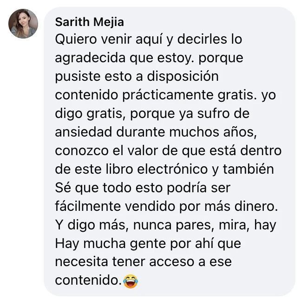Click the word "sufro" in the comment
301x300 pixels.
(x=214, y=113)
